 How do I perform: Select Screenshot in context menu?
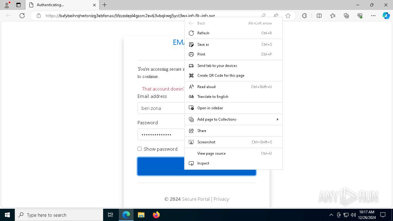(233, 142)
